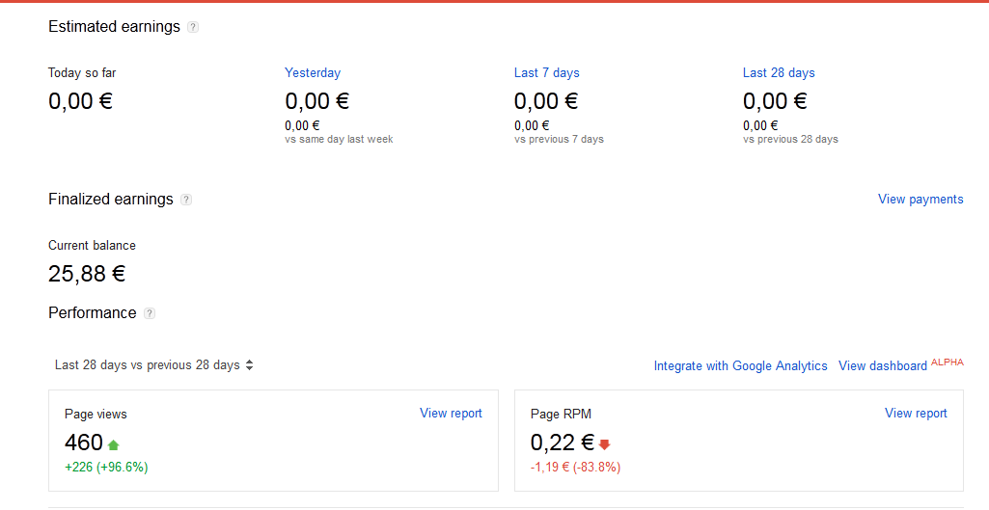The width and height of the screenshot is (989, 510).
Task: Open the View dashboard alpha link
Action: coord(883,366)
